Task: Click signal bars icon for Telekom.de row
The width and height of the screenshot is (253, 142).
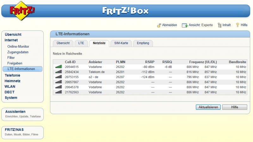Action: pyautogui.click(x=59, y=72)
